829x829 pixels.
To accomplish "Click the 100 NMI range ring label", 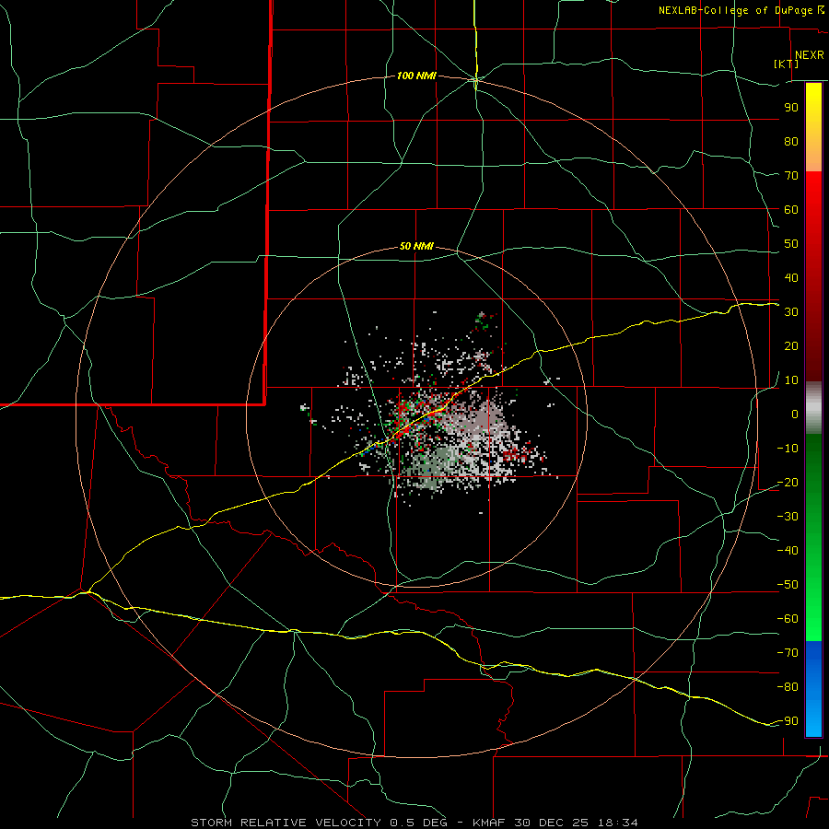I will (x=416, y=76).
